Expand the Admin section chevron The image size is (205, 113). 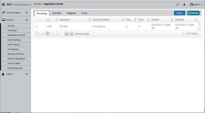(x=27, y=74)
